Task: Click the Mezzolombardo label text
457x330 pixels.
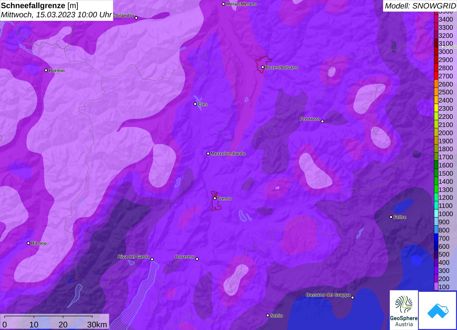Action: coord(228,153)
